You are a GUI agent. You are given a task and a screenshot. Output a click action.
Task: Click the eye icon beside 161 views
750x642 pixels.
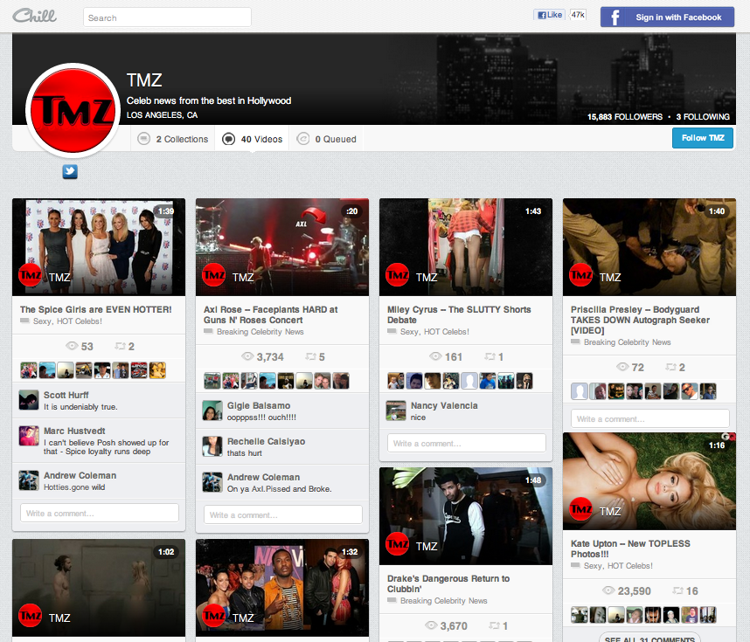[435, 356]
